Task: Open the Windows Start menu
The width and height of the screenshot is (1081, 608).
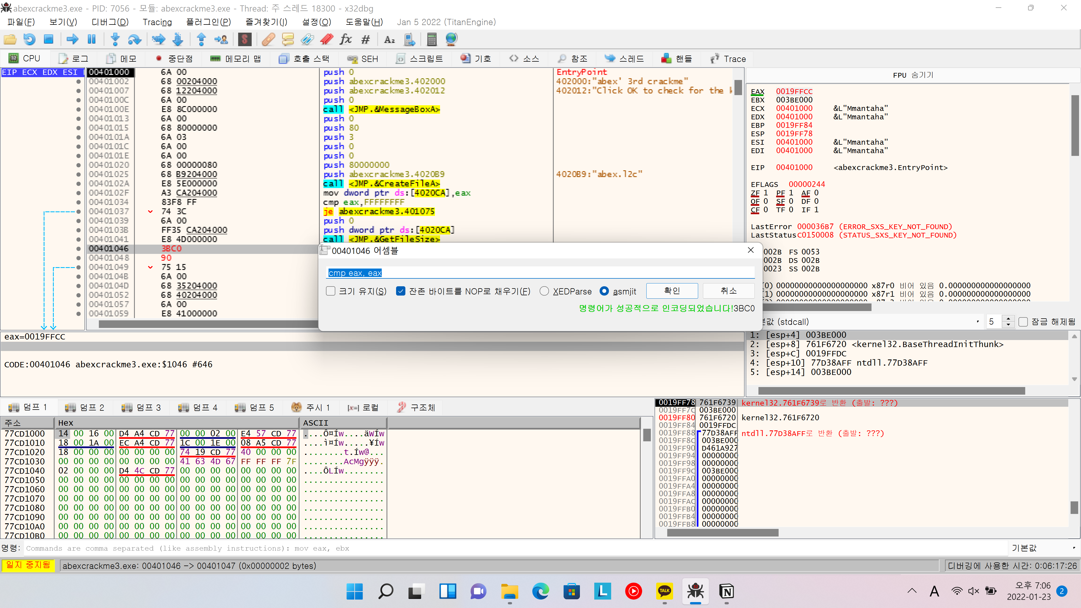Action: (x=355, y=591)
